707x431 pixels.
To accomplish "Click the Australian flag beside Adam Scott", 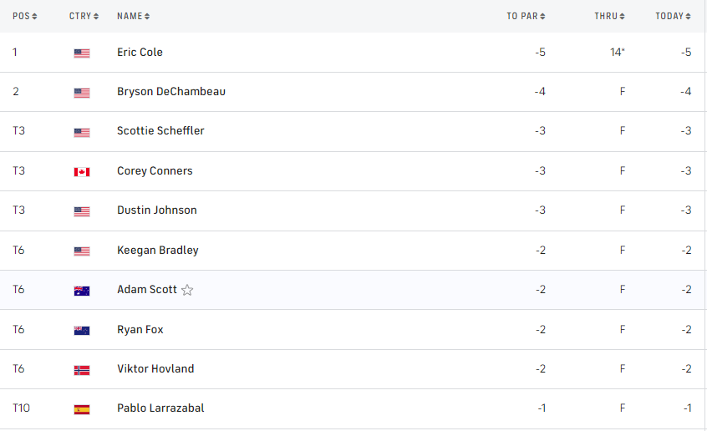I will click(x=82, y=291).
